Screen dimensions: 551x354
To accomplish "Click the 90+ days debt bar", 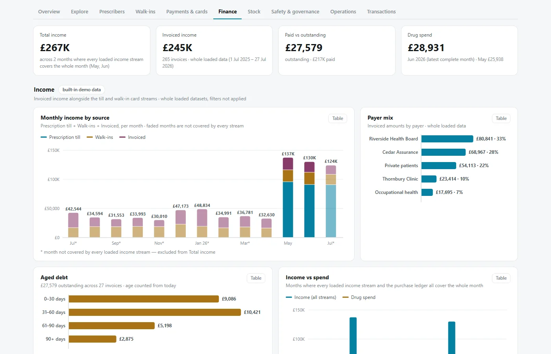I will [x=92, y=339].
